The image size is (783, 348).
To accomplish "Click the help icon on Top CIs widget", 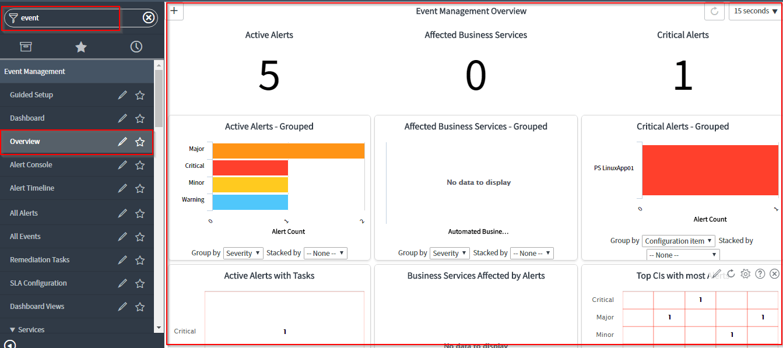I will point(760,273).
